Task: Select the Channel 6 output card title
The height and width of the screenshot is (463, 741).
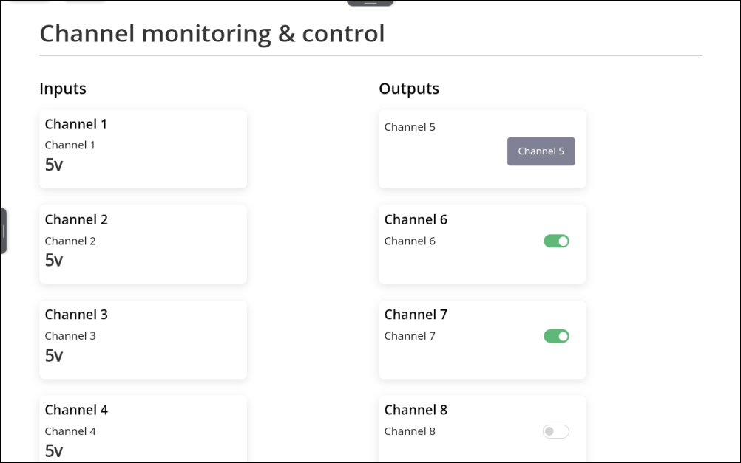Action: [x=416, y=219]
